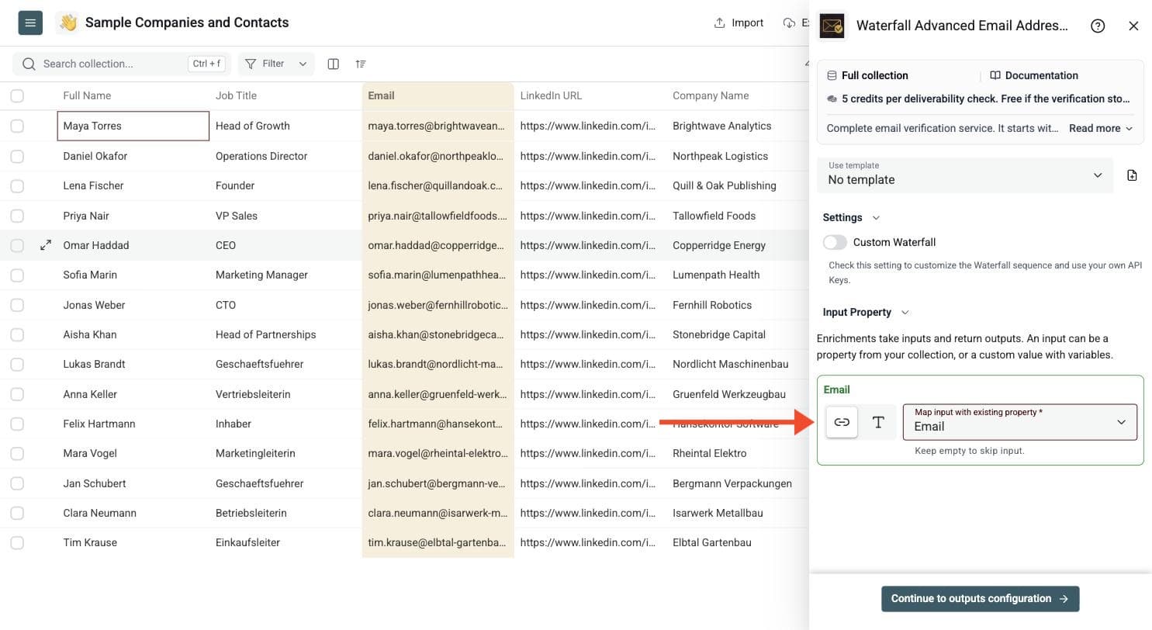Click the Fernhill Robotics cell
The width and height of the screenshot is (1152, 630).
coord(738,305)
